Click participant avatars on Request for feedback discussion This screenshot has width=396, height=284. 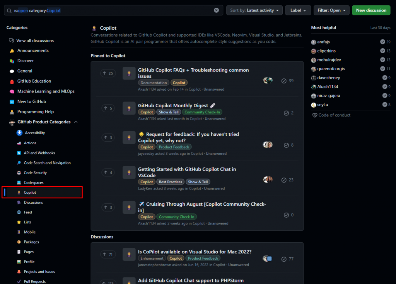tap(268, 145)
